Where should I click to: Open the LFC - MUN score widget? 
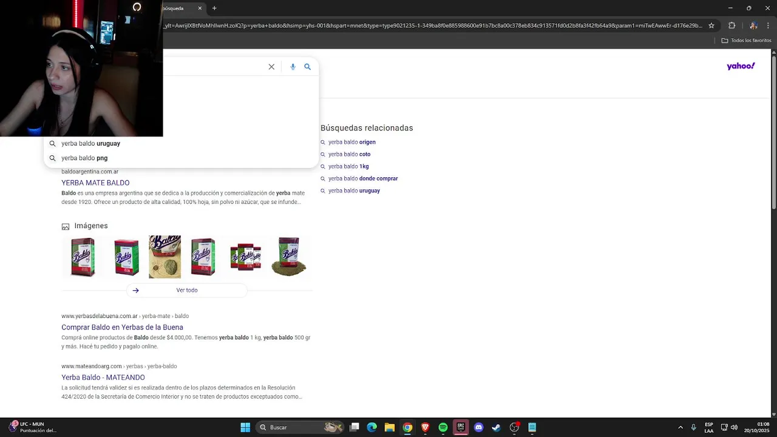32,427
